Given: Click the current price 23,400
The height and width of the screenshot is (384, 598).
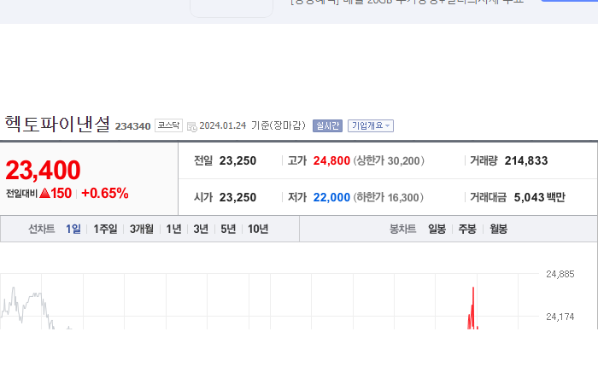Looking at the screenshot, I should [x=43, y=170].
